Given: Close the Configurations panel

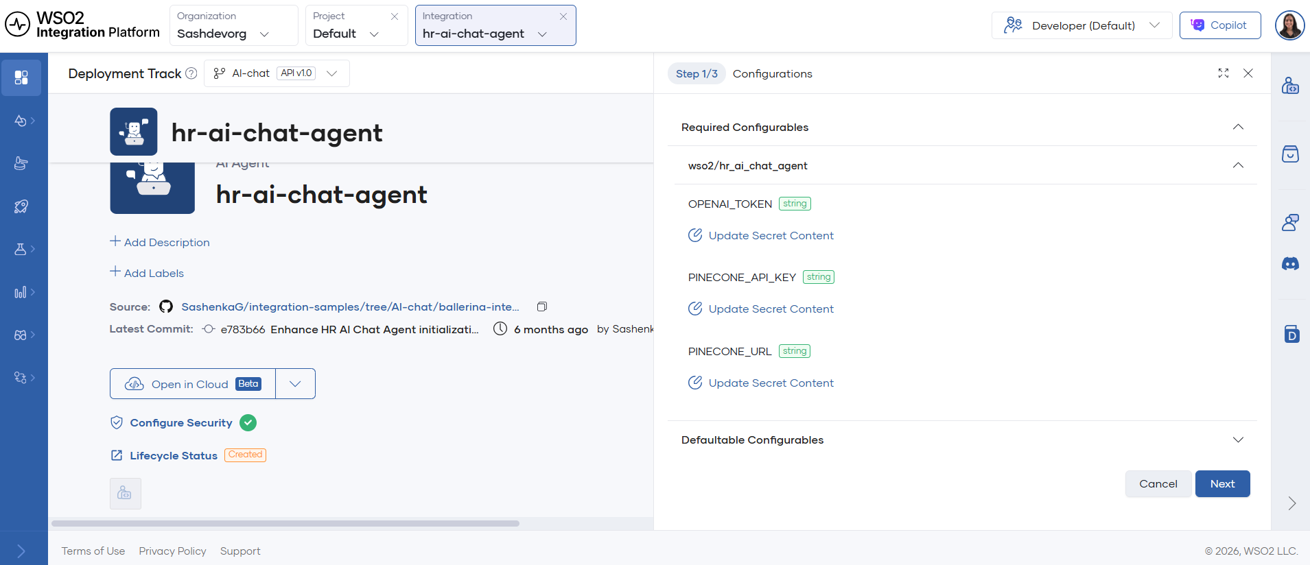Looking at the screenshot, I should tap(1248, 73).
